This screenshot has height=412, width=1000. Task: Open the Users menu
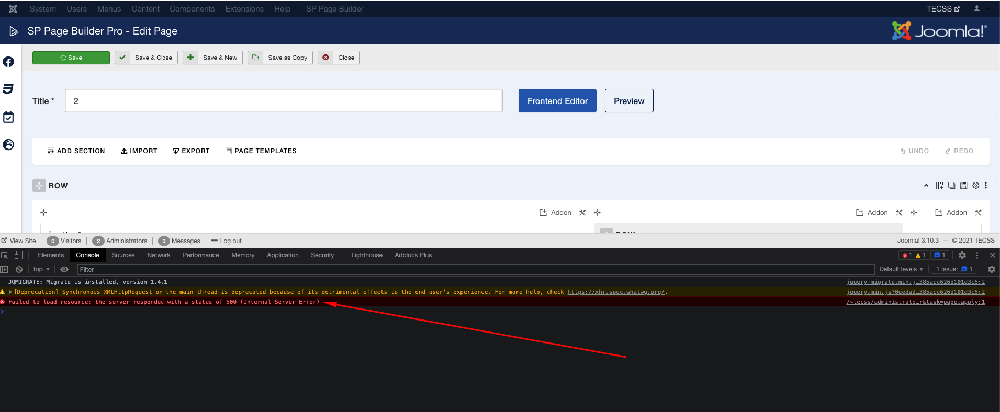(x=77, y=9)
